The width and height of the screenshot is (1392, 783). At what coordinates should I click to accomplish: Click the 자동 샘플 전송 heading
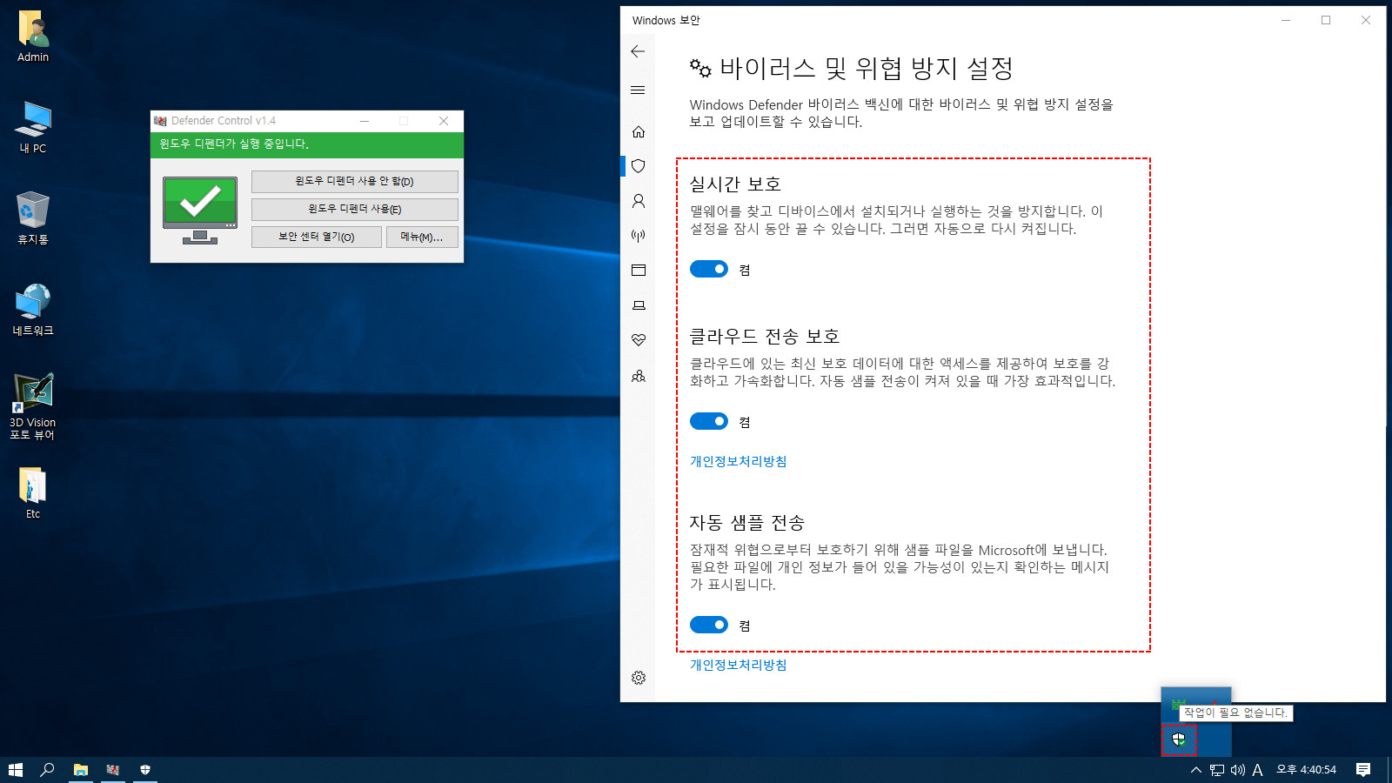[747, 523]
